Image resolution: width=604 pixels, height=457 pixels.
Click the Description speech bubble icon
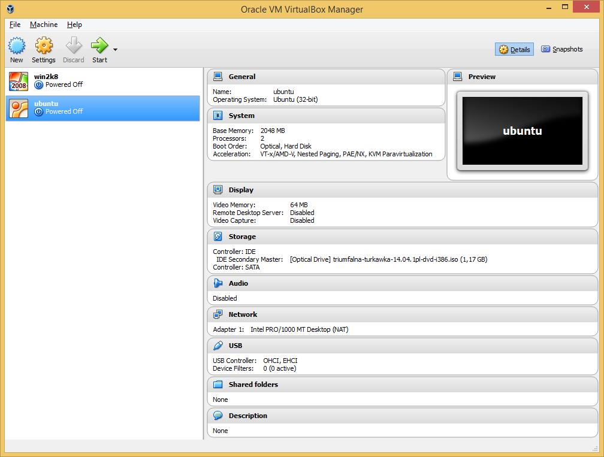218,416
